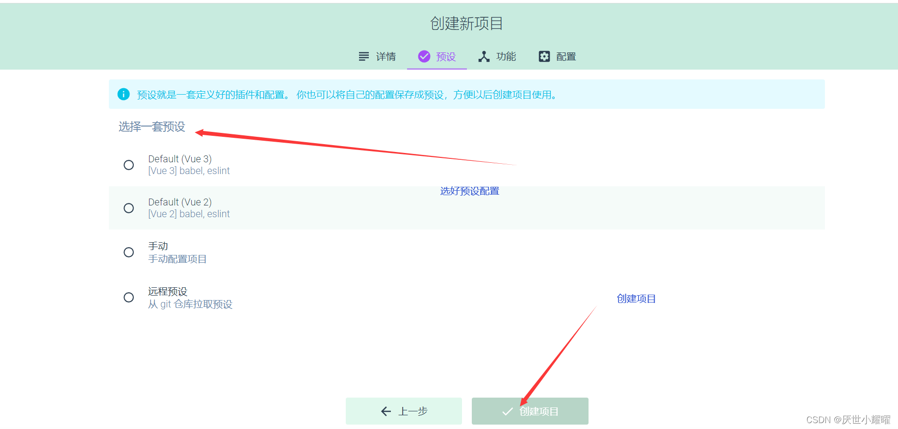
Task: Select the 远程预设 radio button
Action: [128, 297]
